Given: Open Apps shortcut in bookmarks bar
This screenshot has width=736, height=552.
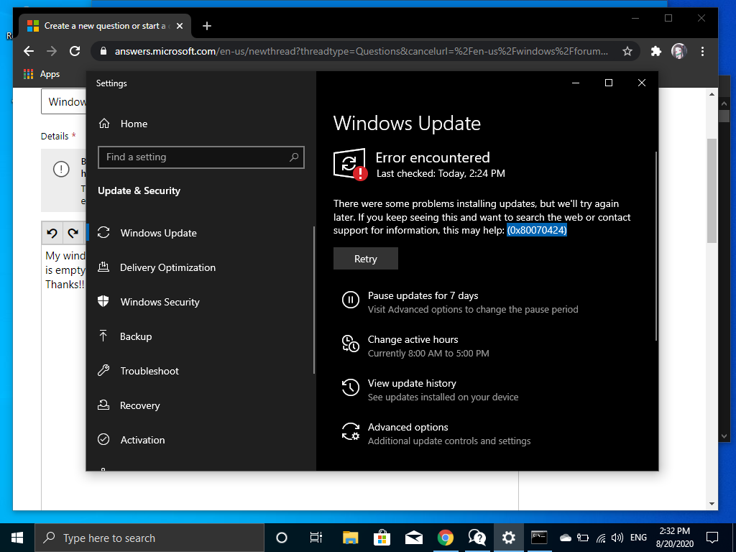Looking at the screenshot, I should tap(42, 74).
